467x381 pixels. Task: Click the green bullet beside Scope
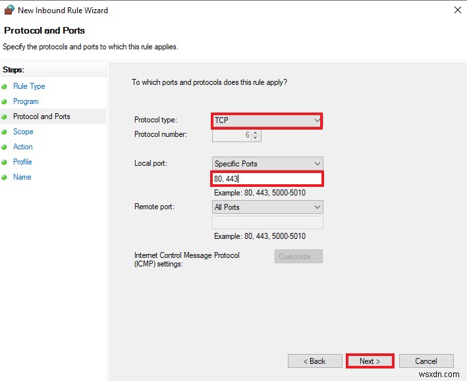coord(4,132)
